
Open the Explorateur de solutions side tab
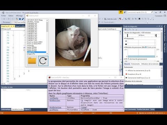tap(165, 33)
